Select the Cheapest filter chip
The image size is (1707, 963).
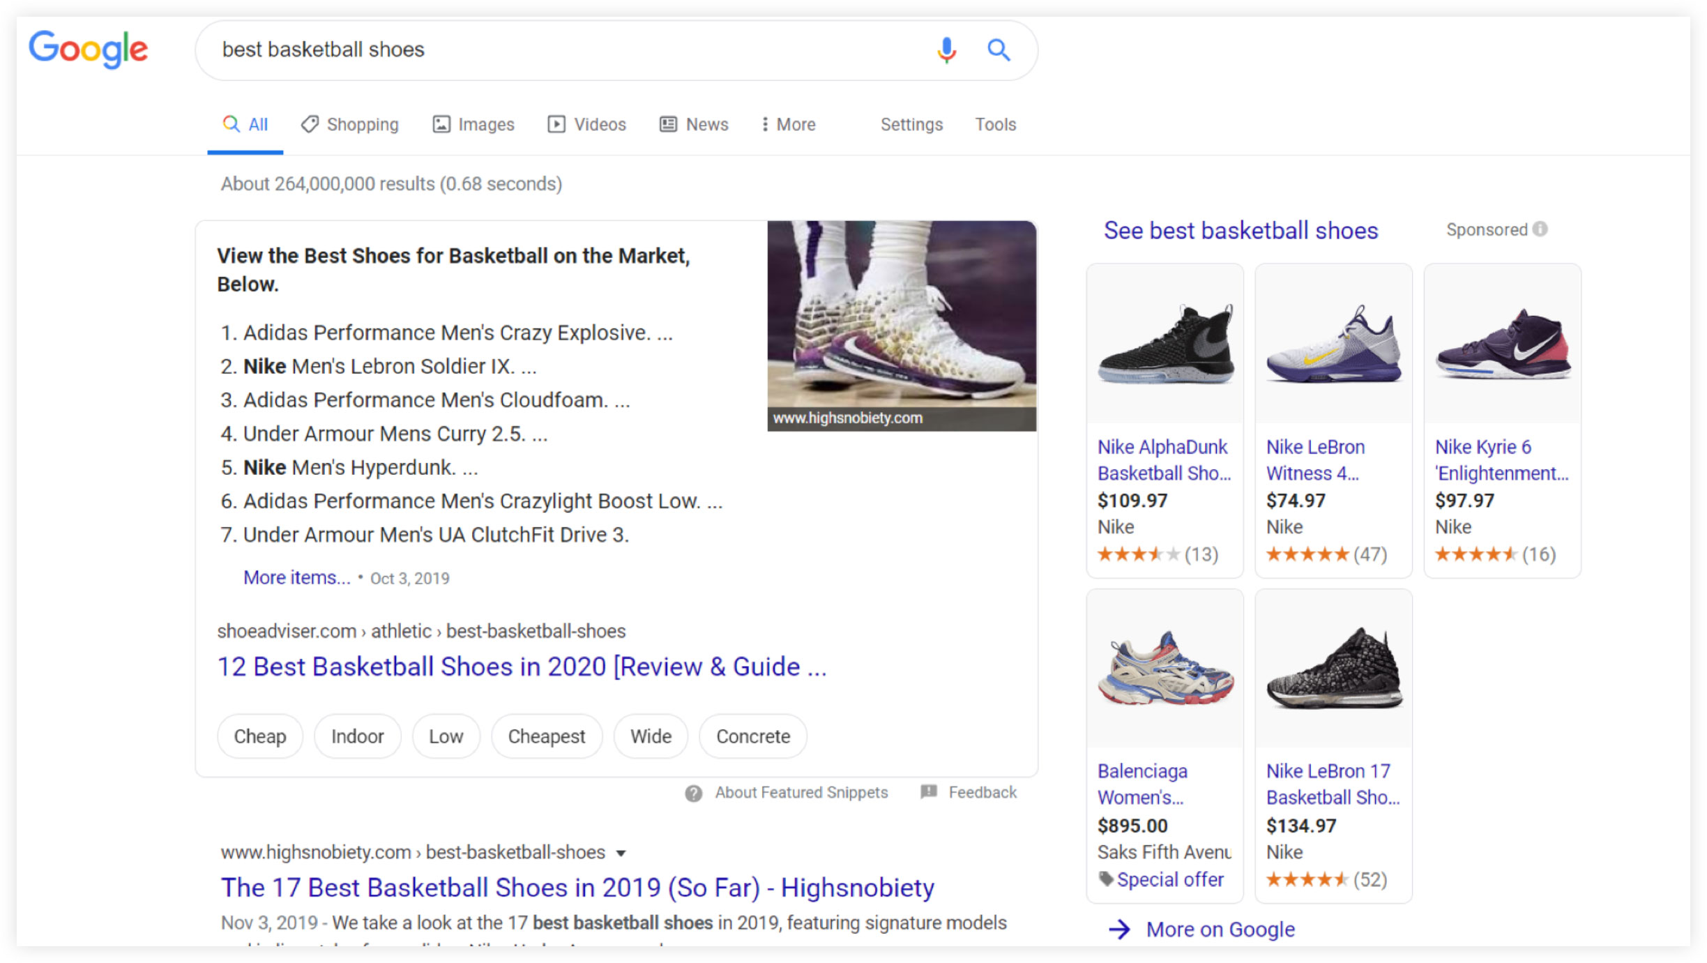click(x=547, y=736)
